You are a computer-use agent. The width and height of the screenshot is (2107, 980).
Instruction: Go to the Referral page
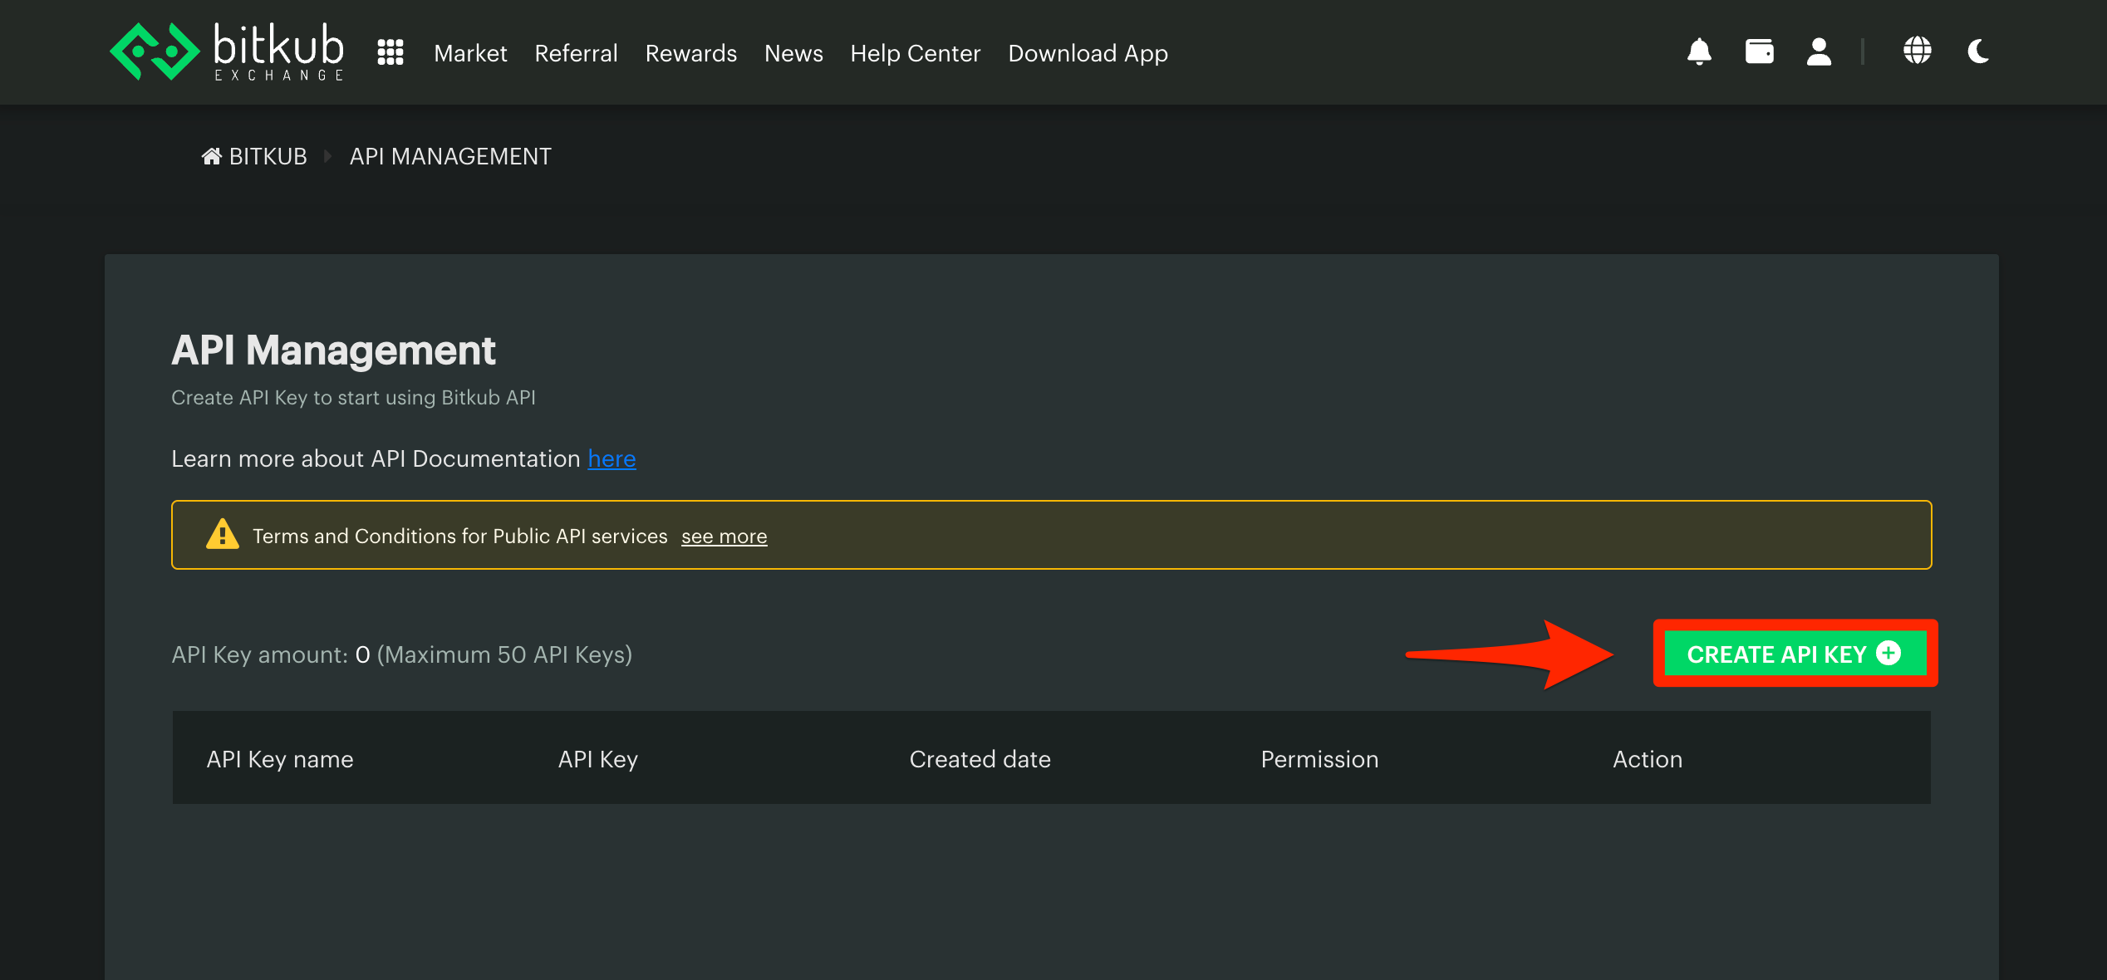click(576, 53)
